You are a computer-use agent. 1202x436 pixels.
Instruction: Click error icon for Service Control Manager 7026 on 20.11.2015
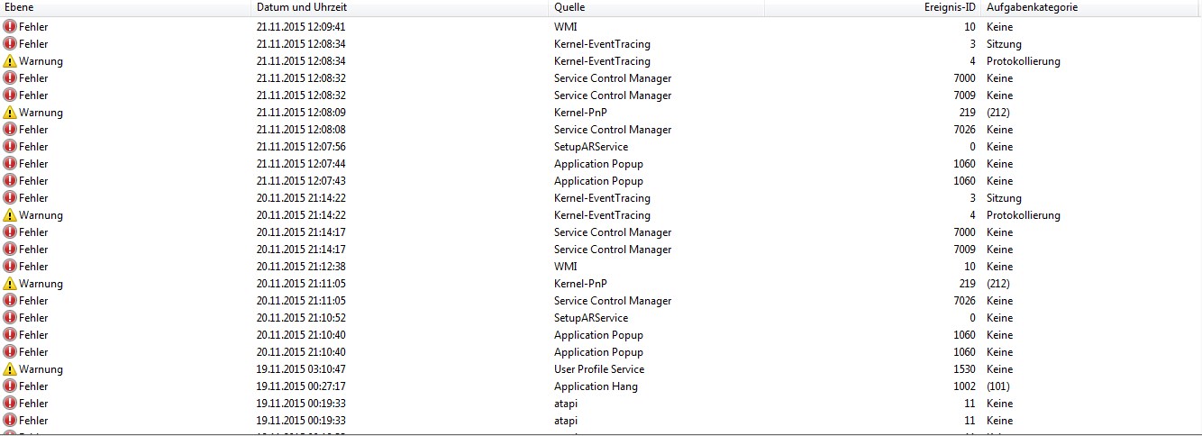(x=10, y=301)
